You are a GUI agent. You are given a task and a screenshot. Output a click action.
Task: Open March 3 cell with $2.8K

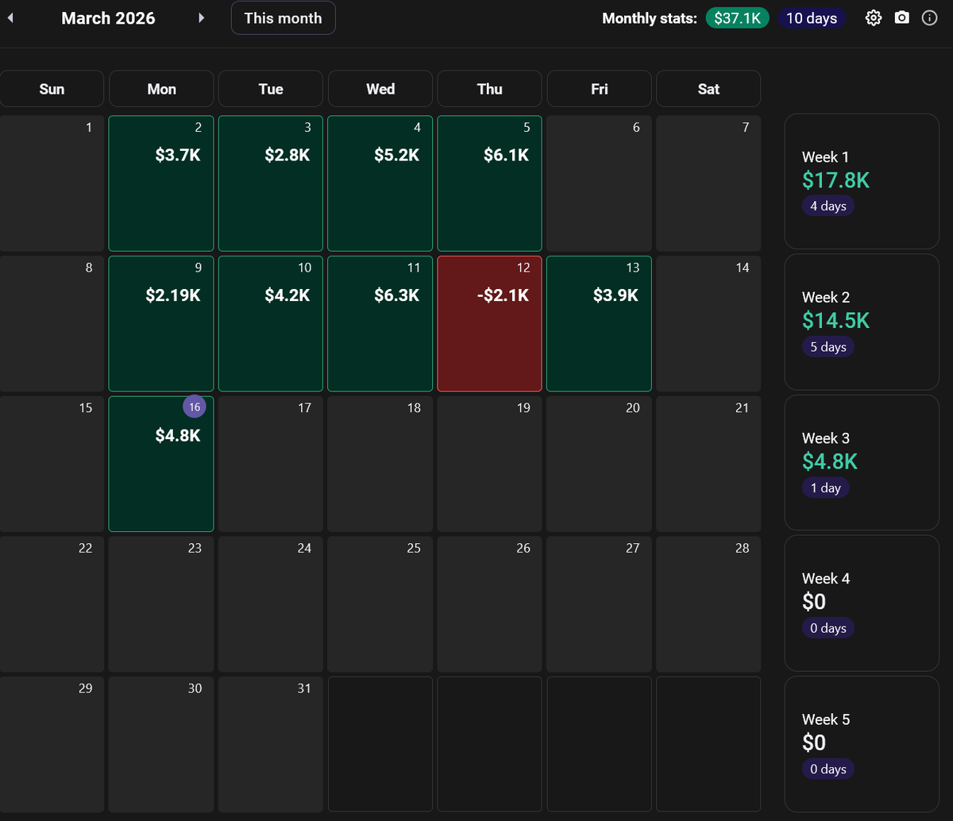click(271, 183)
